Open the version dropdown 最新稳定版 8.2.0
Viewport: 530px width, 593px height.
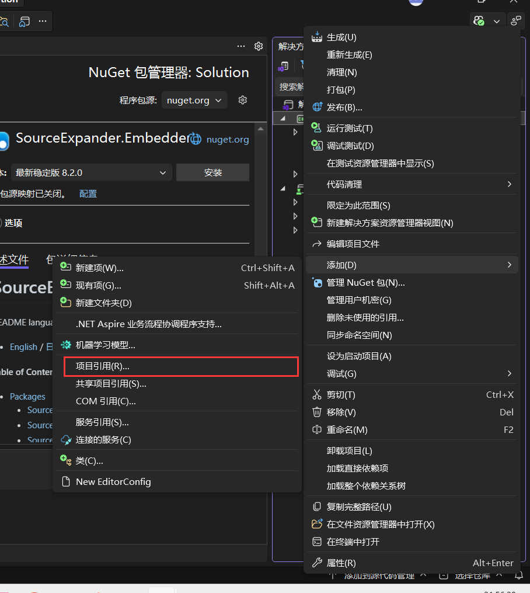[x=92, y=173]
